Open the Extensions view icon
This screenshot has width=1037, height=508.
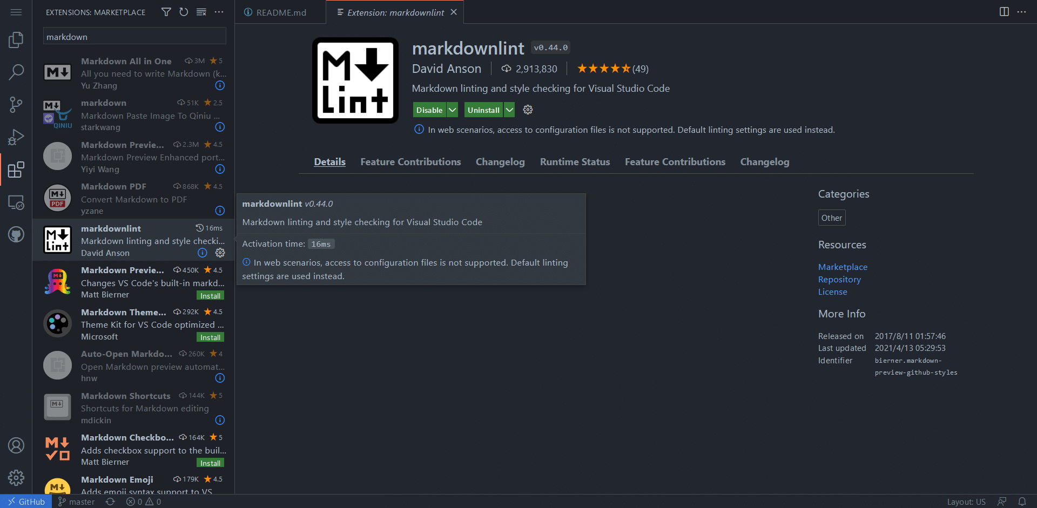click(16, 170)
